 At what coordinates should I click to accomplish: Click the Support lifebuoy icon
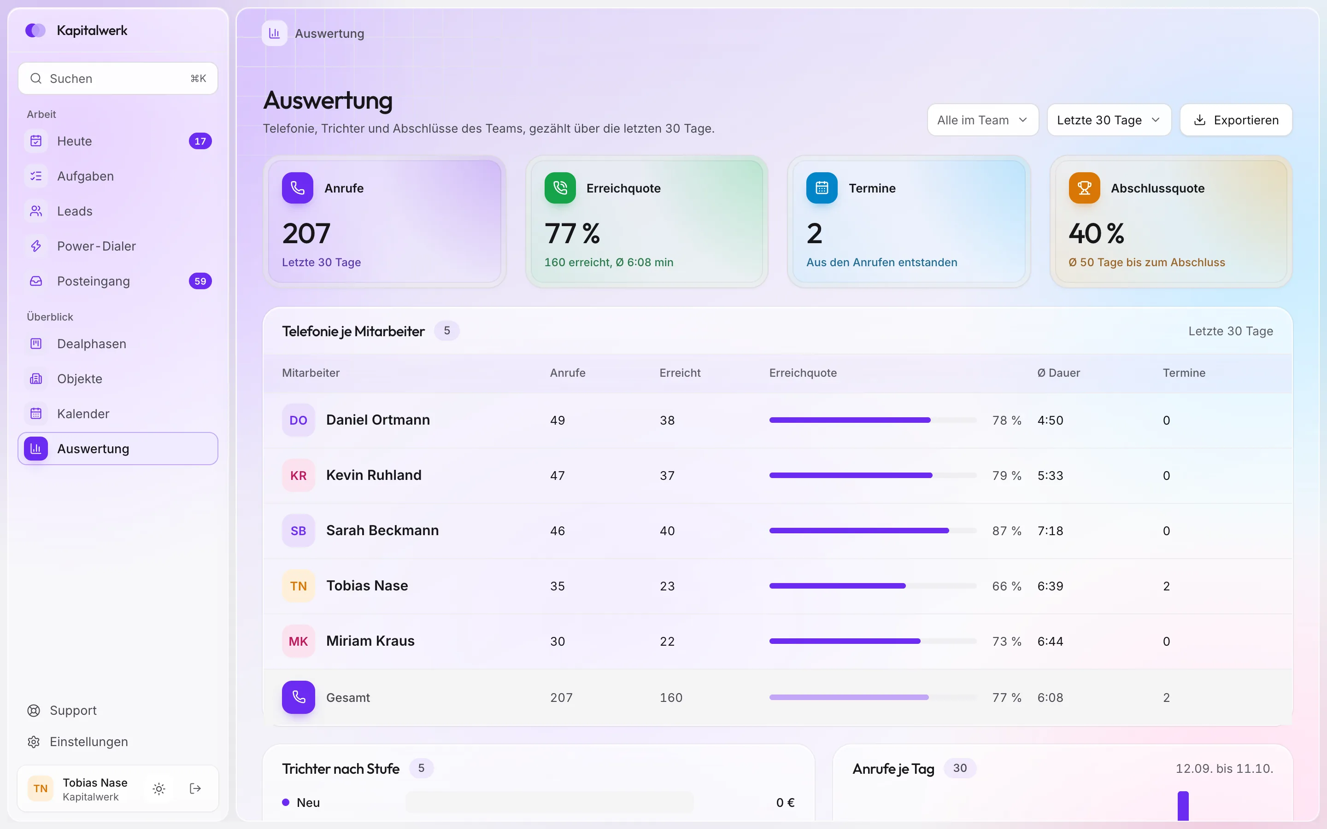click(34, 711)
